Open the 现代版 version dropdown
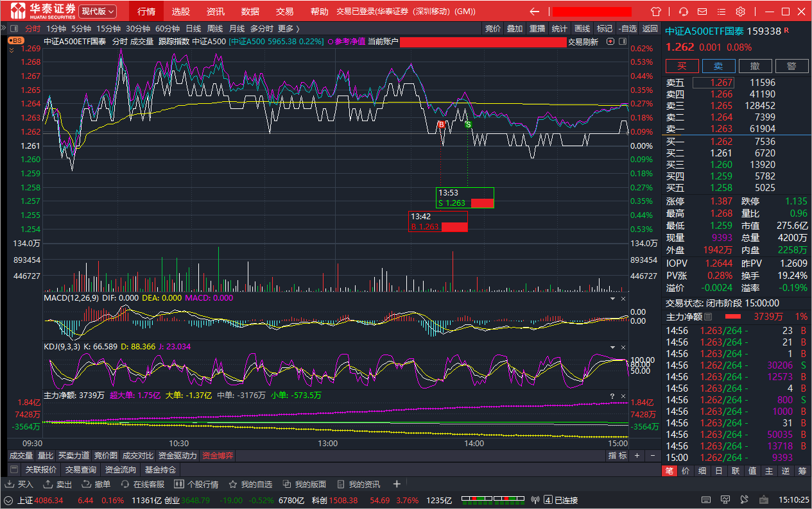Screen dimensions: 812x509 tap(98, 12)
